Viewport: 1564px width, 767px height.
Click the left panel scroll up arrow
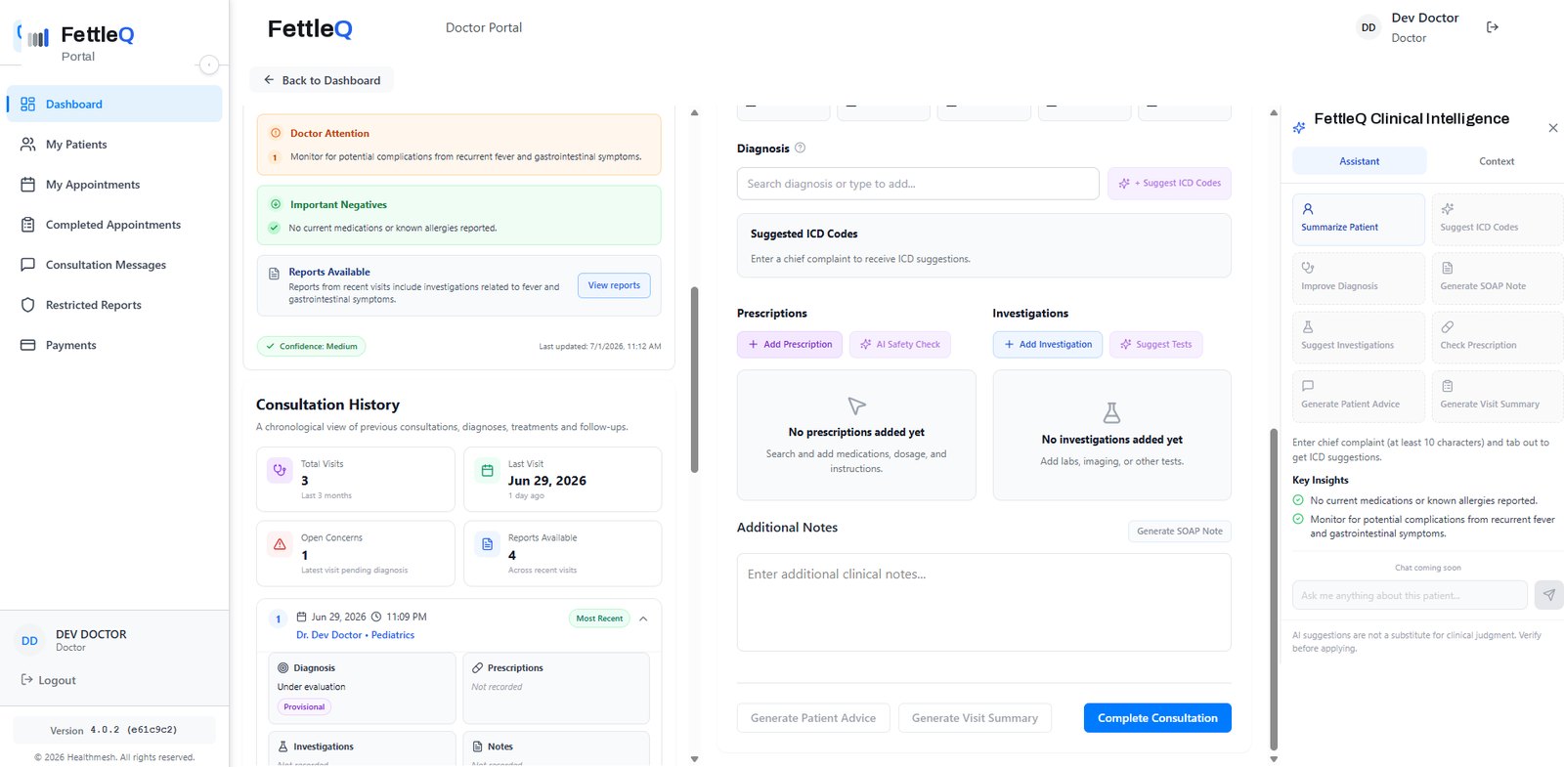(694, 112)
